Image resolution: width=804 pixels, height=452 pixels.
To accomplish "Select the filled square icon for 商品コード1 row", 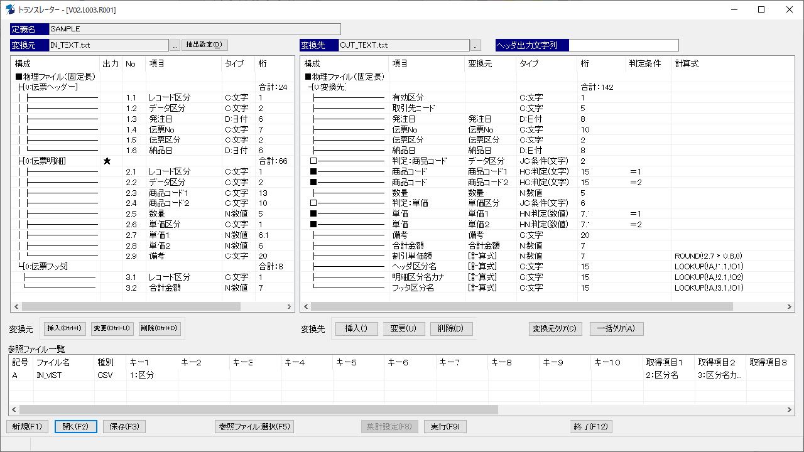I will 313,172.
